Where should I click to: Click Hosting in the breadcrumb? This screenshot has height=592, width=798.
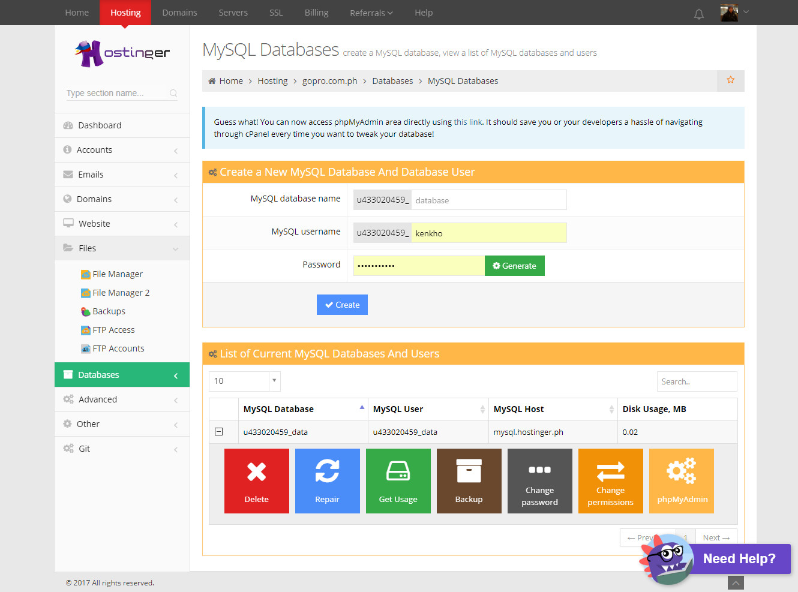[272, 81]
